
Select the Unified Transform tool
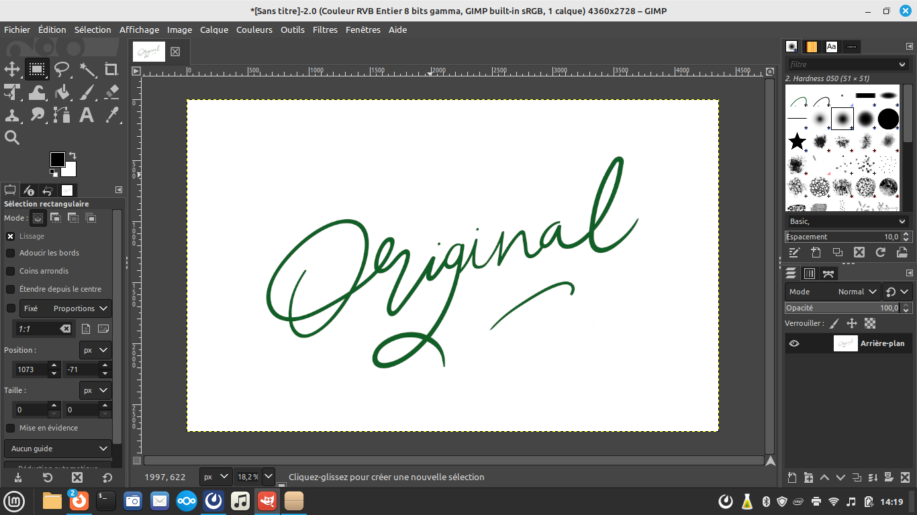click(x=12, y=92)
